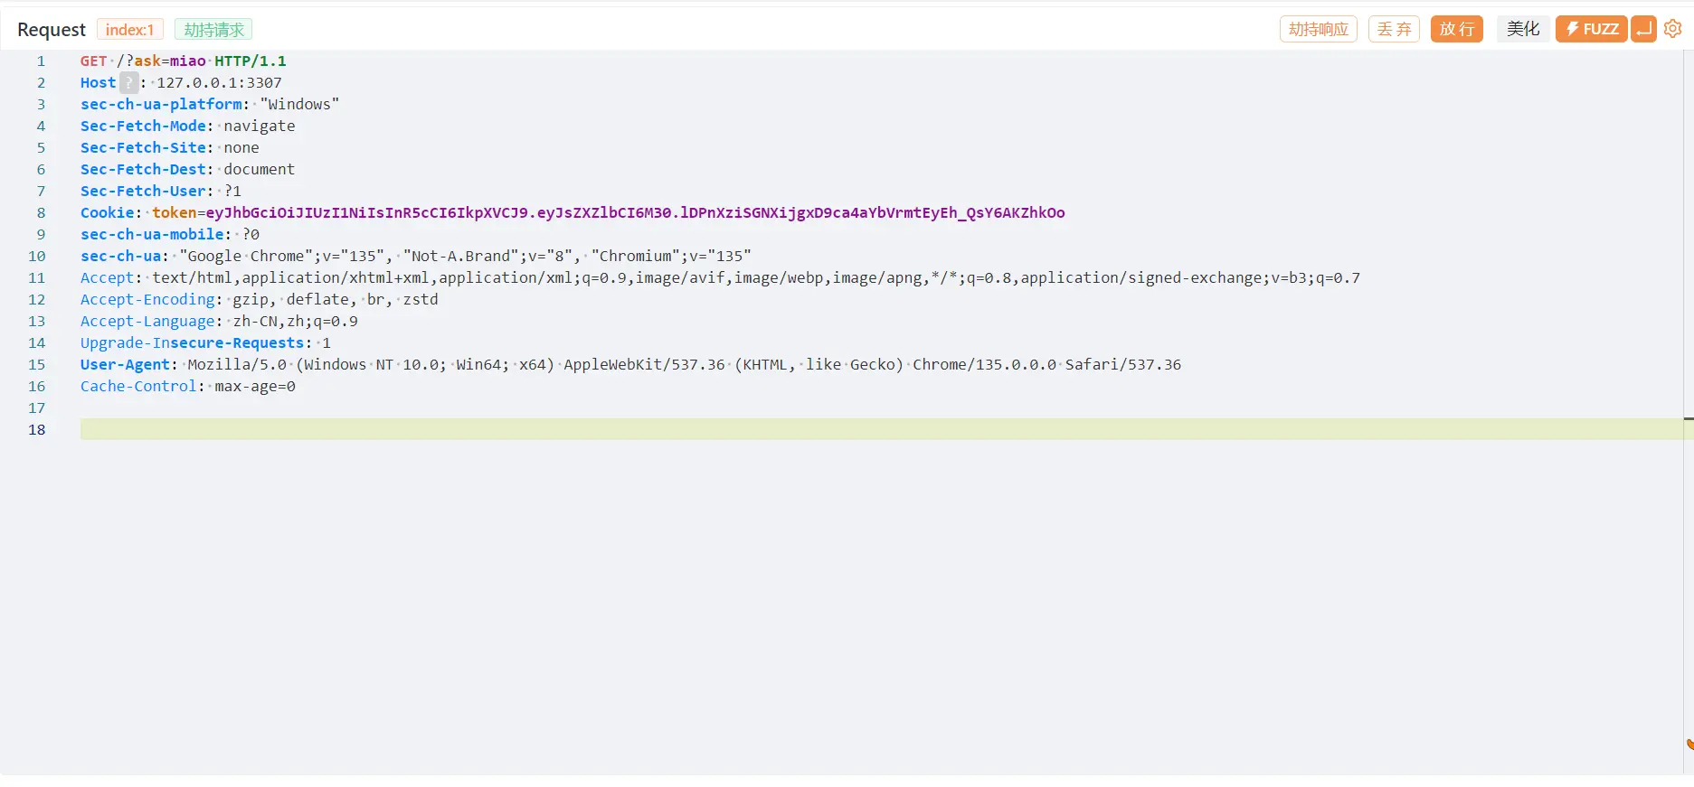Click the Chrome/135.0.0.0 text in User-Agent
Image resolution: width=1694 pixels, height=787 pixels.
(x=984, y=364)
